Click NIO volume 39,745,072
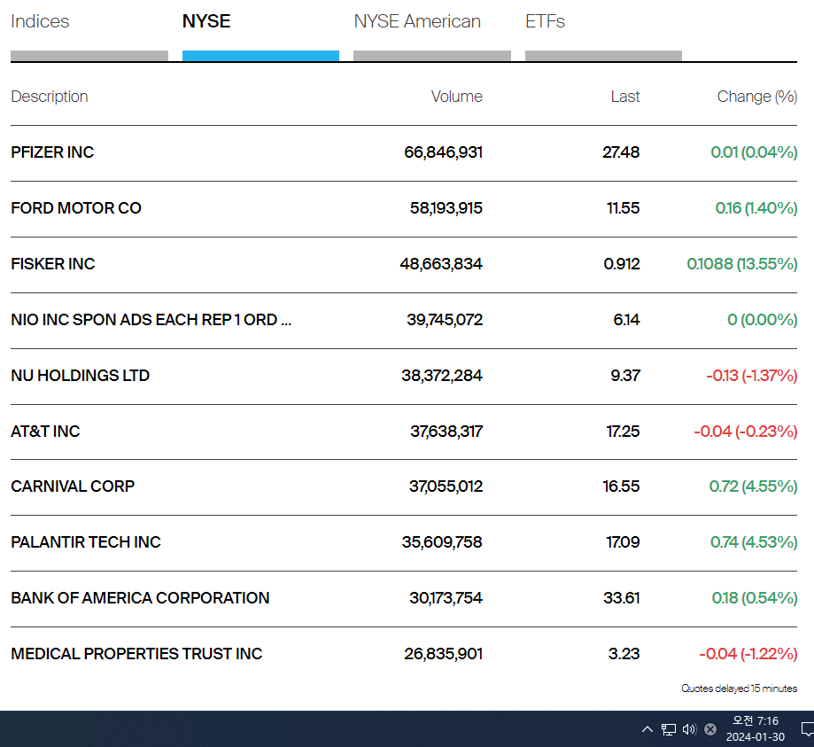This screenshot has width=814, height=747. pos(445,320)
